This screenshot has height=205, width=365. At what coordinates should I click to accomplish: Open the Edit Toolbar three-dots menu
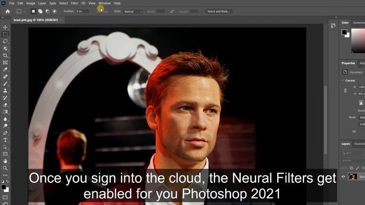(5, 175)
